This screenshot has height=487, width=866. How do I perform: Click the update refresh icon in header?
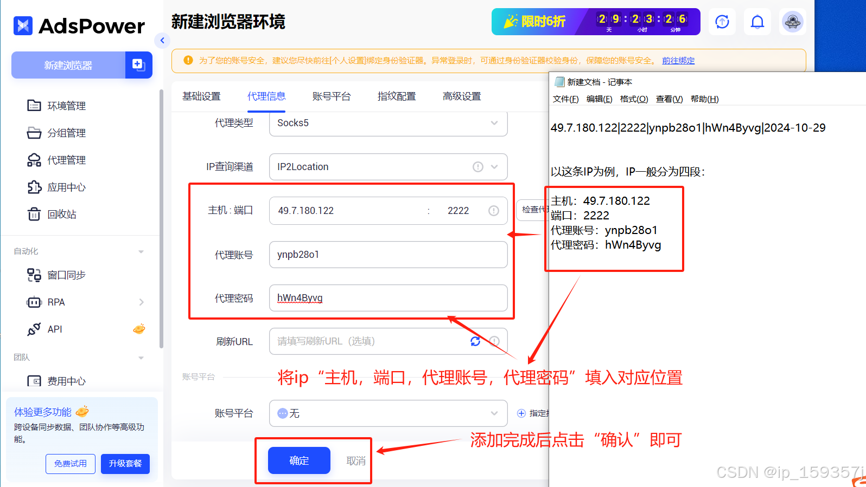point(722,22)
